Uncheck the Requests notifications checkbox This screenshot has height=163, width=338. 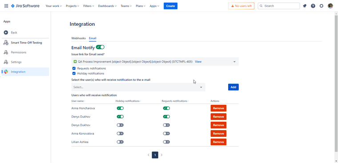[x=74, y=68]
